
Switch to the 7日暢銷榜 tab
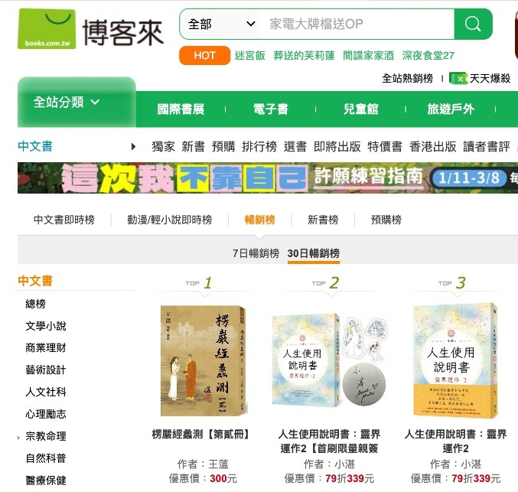pyautogui.click(x=256, y=253)
